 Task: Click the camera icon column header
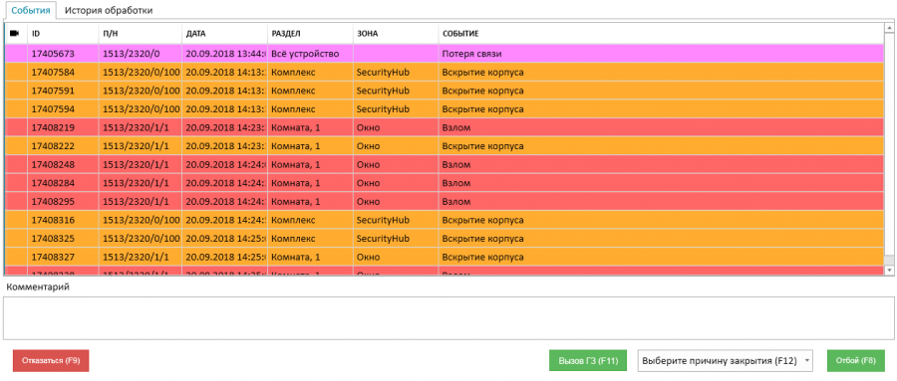[x=15, y=34]
